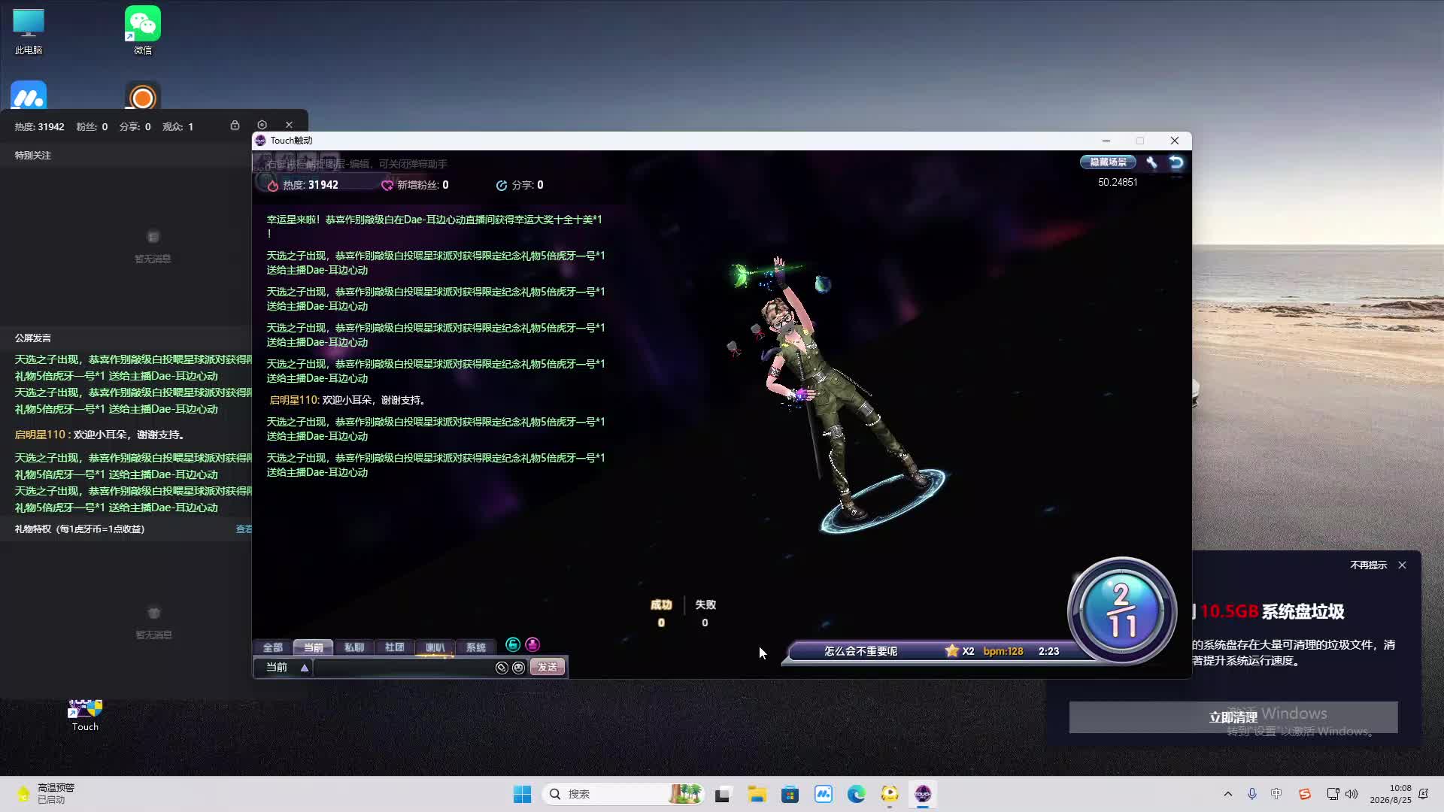Click the share icon next to 分享: 0
Viewport: 1444px width, 812px height.
point(502,186)
